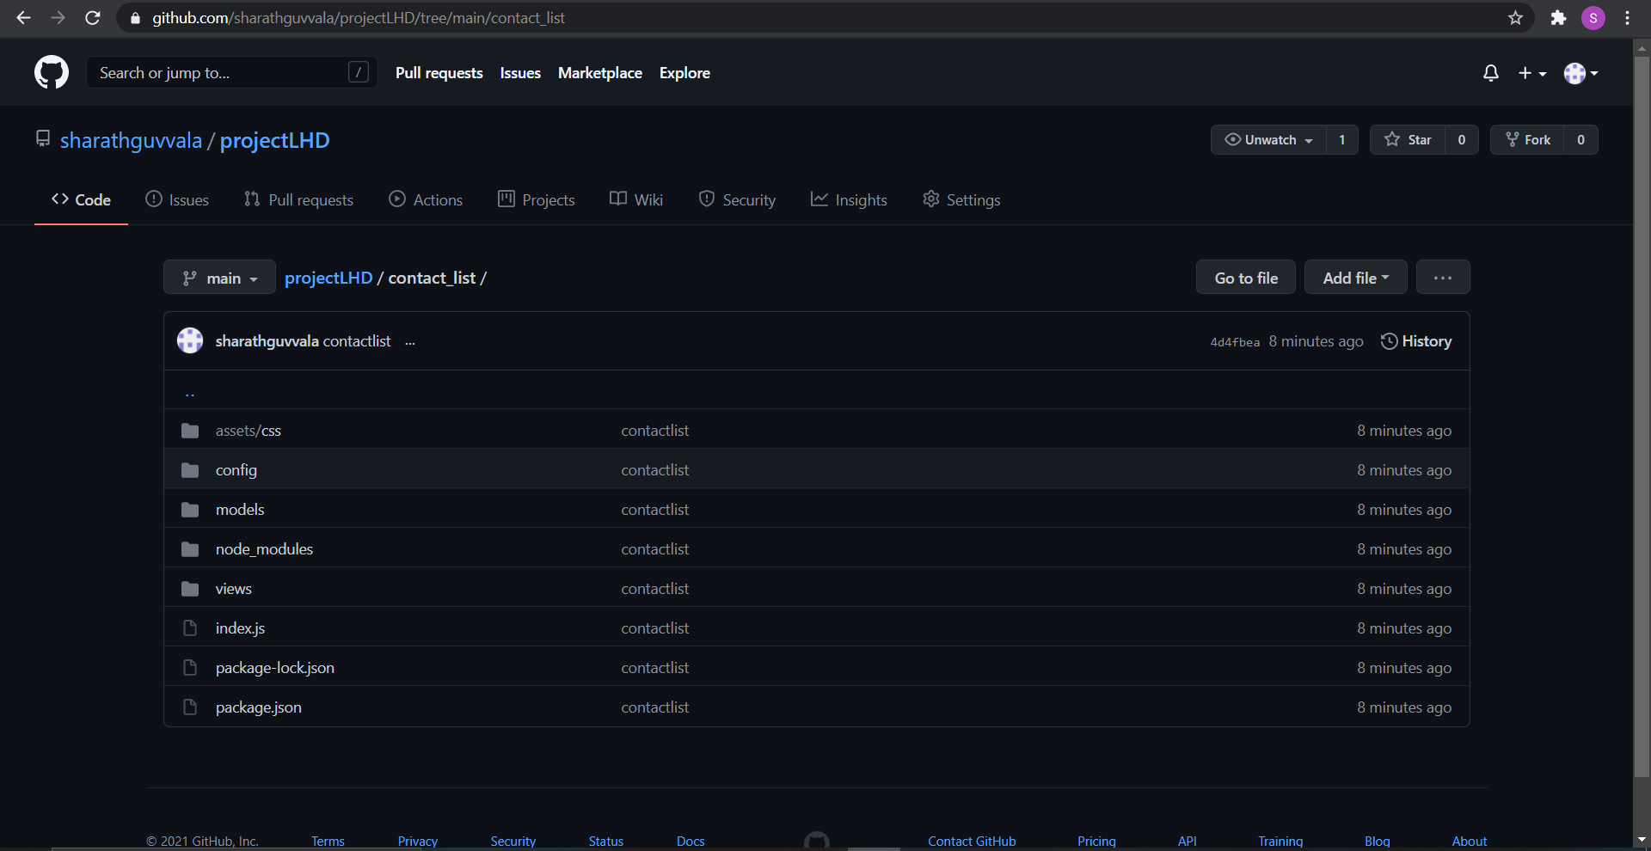Click the commit History clock icon
Viewport: 1651px width, 851px height.
[1389, 341]
